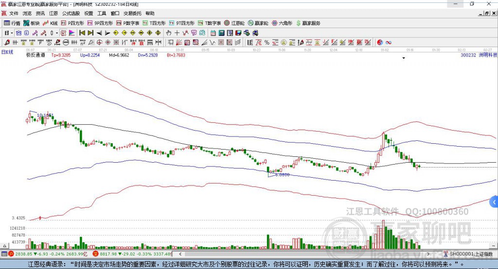Open the 公式选股 menu
Image resolution: width=498 pixels, height=269 pixels.
tap(71, 13)
